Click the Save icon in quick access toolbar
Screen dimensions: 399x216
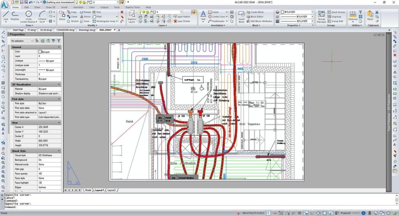tap(22, 2)
